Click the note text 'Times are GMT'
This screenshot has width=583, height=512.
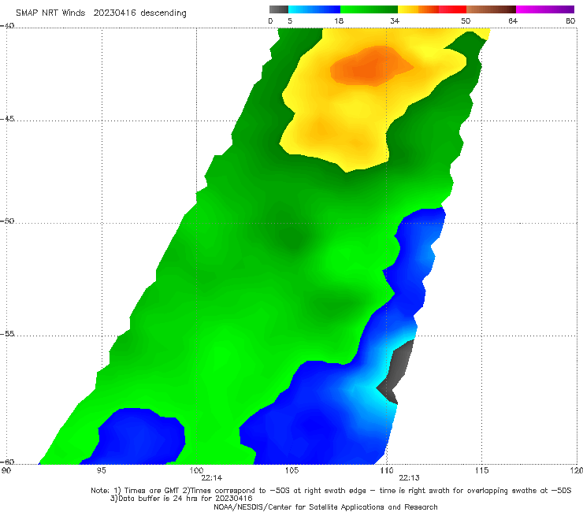[x=151, y=491]
